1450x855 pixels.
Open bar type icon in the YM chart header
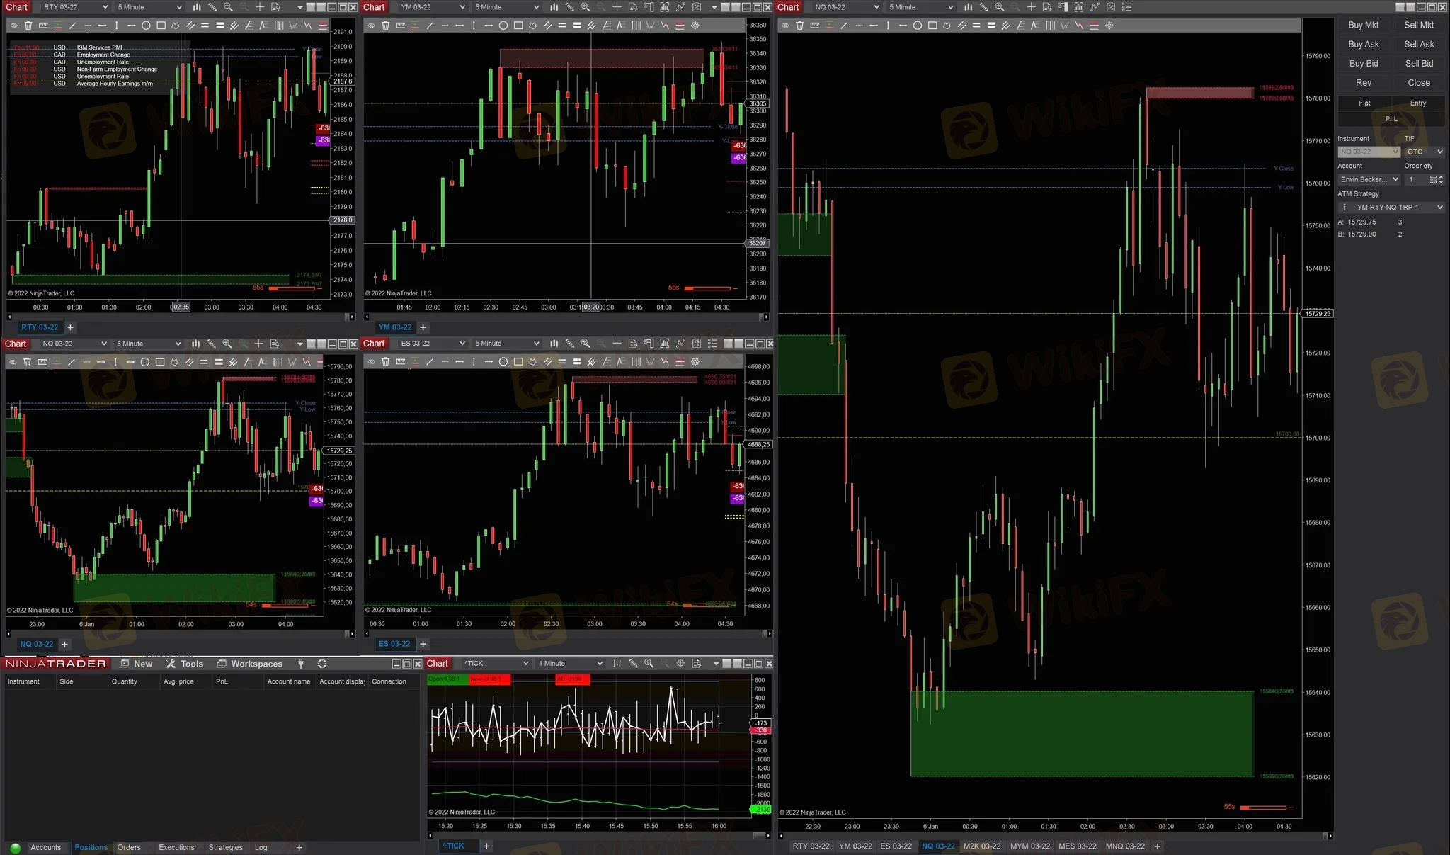(554, 7)
